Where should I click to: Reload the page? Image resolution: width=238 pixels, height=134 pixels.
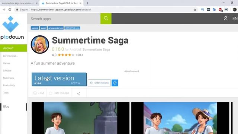pos(10,10)
